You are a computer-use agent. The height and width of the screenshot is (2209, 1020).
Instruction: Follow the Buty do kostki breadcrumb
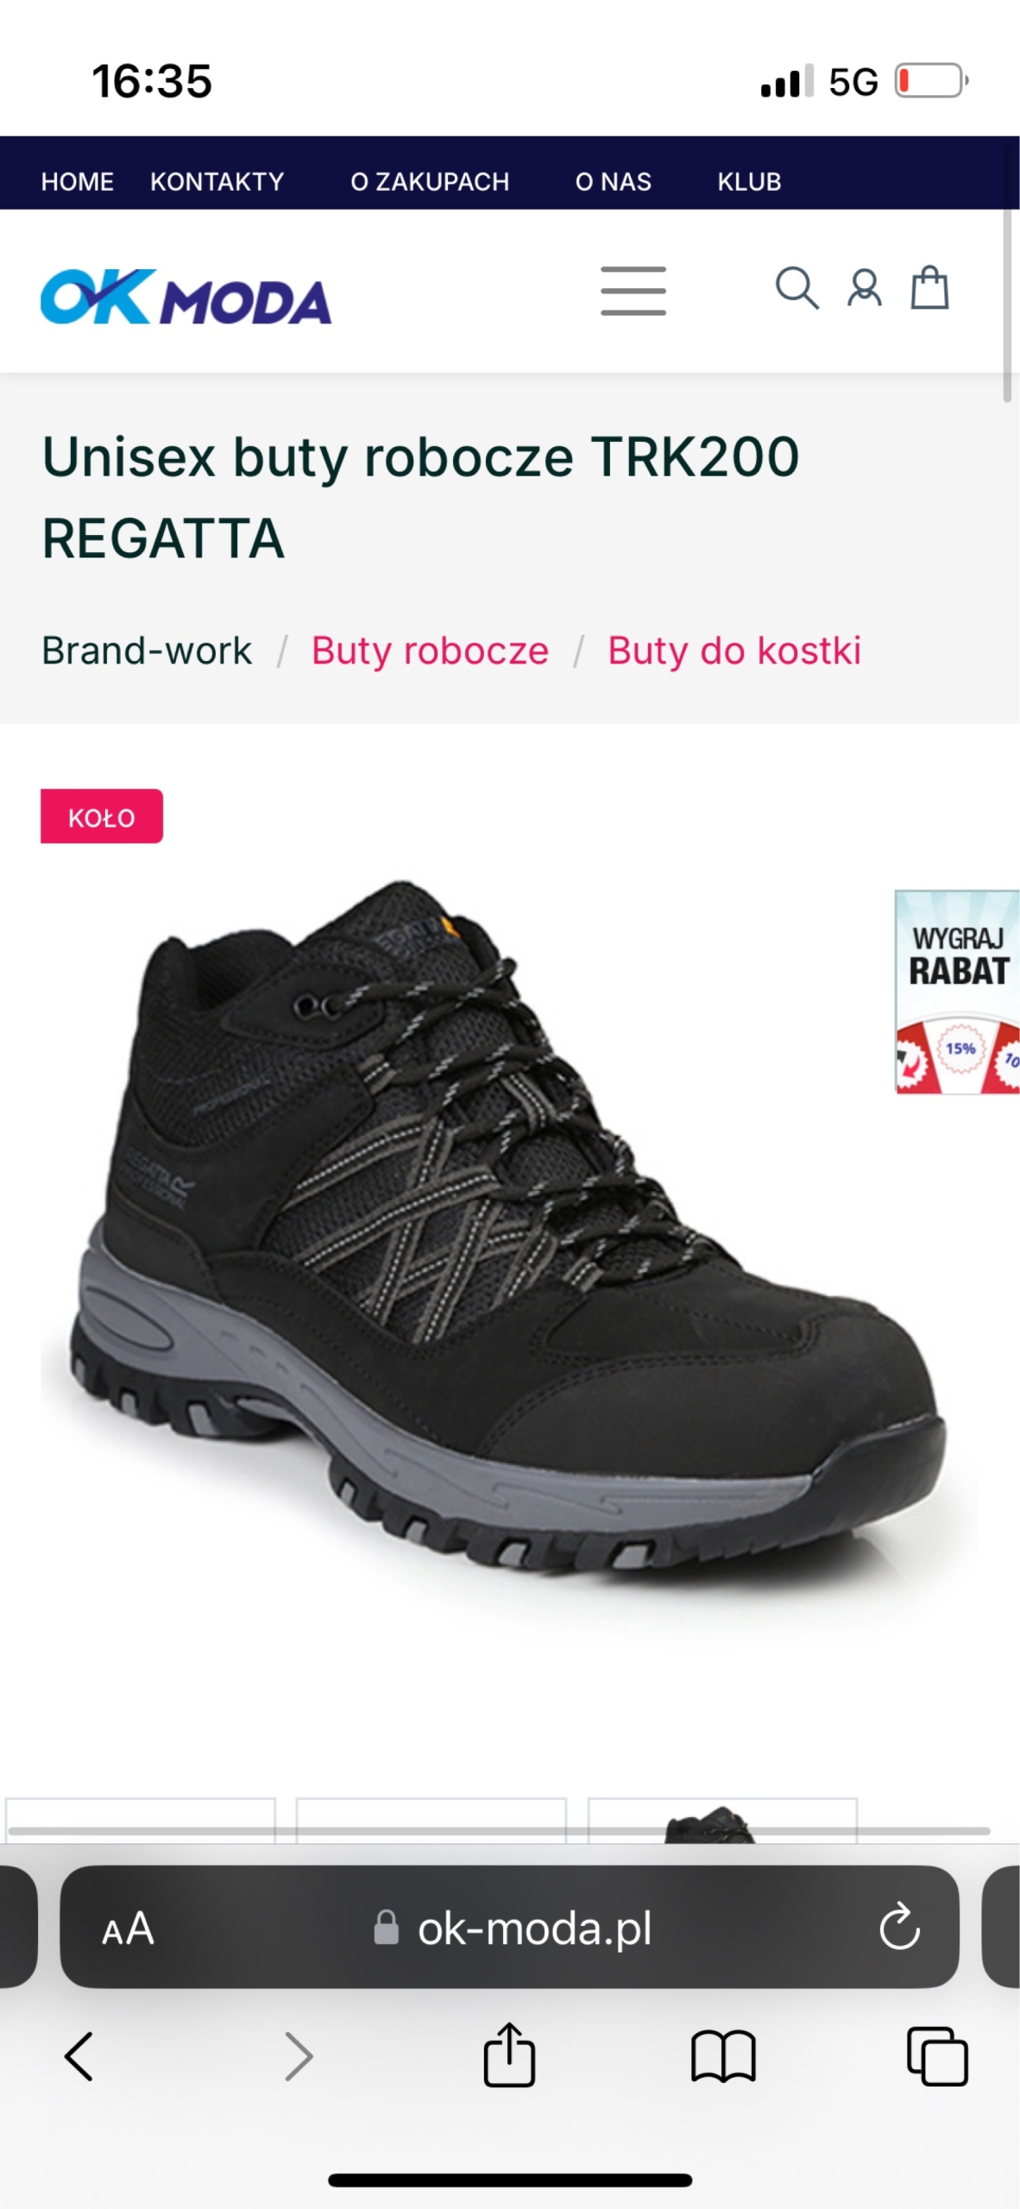734,651
